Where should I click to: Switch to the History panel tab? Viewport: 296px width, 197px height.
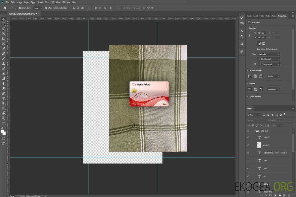coord(268,16)
